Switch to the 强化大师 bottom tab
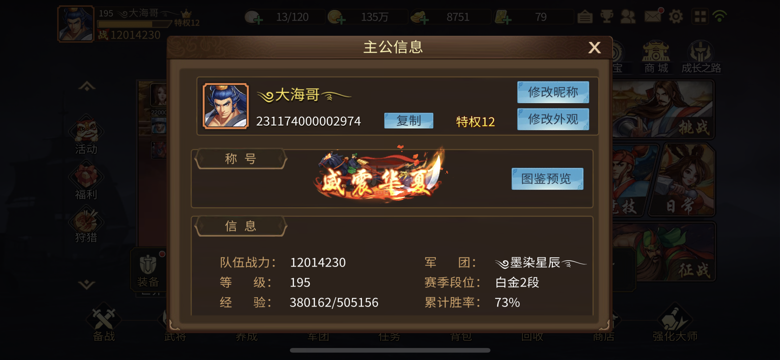 pyautogui.click(x=675, y=325)
